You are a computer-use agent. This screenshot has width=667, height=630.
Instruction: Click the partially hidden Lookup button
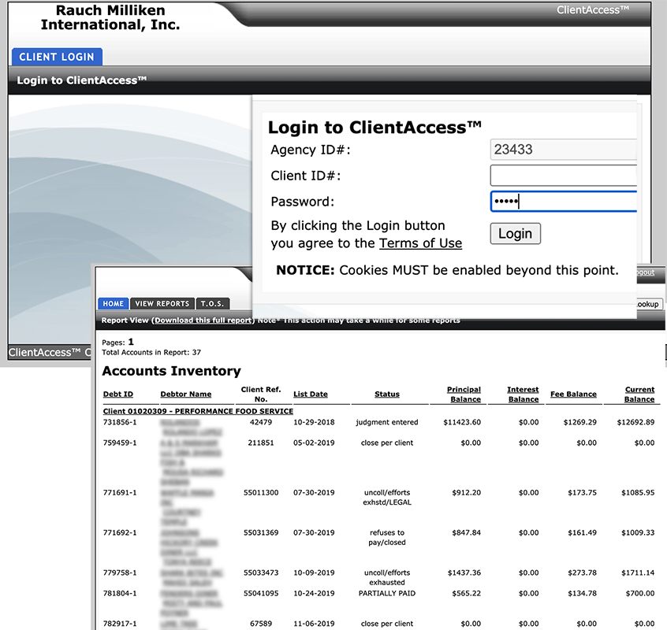pyautogui.click(x=650, y=304)
